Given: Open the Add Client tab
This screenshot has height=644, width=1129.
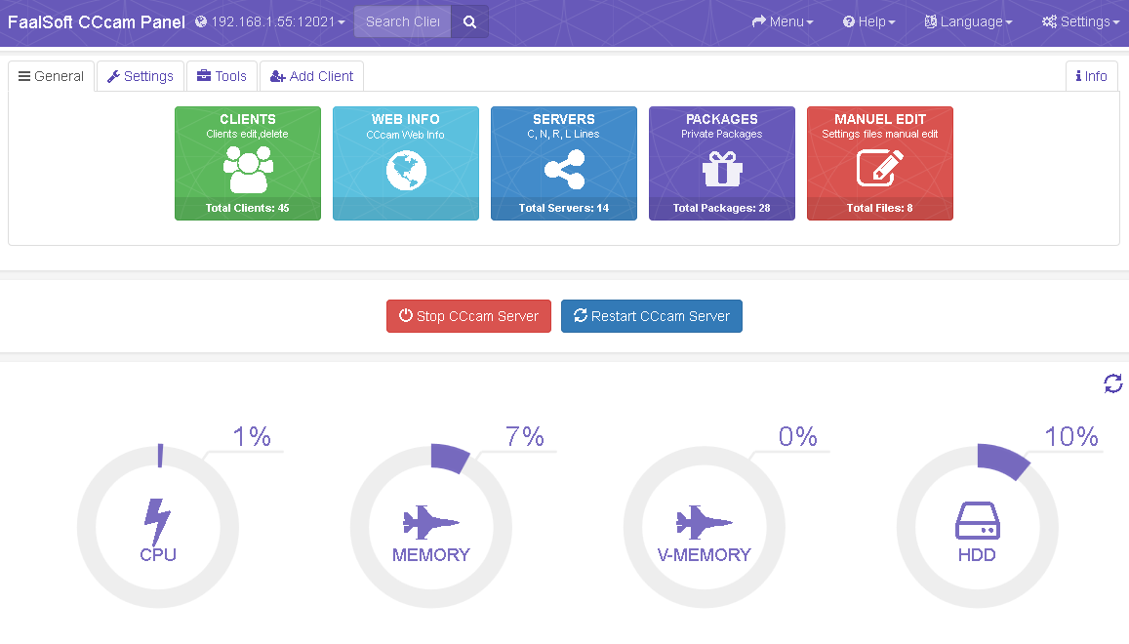Looking at the screenshot, I should point(312,76).
